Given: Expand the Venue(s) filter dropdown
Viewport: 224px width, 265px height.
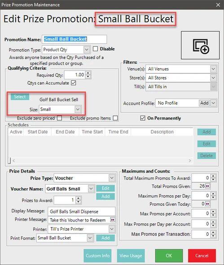Looking at the screenshot, I should 213,69.
